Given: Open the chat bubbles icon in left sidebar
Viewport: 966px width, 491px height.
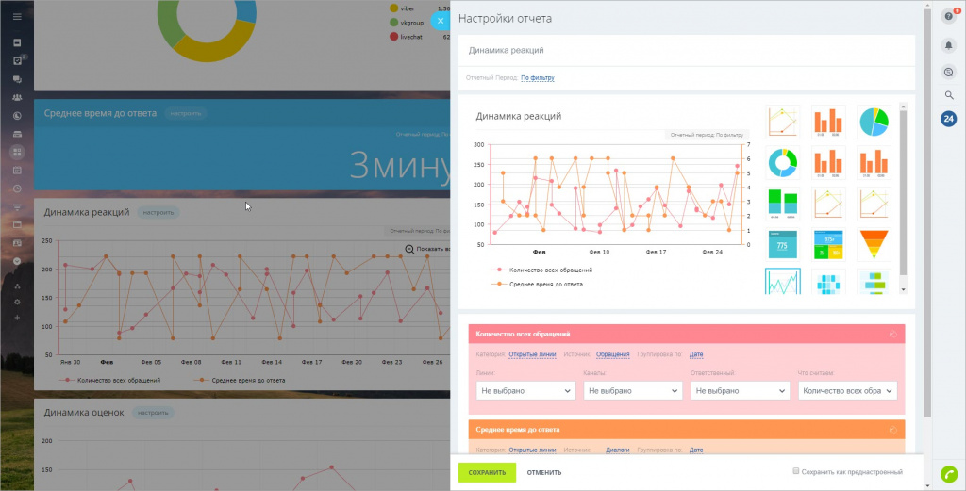Looking at the screenshot, I should (17, 79).
